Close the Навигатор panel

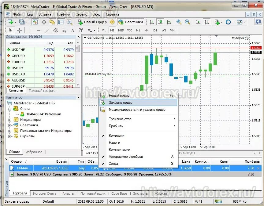[x=79, y=97]
